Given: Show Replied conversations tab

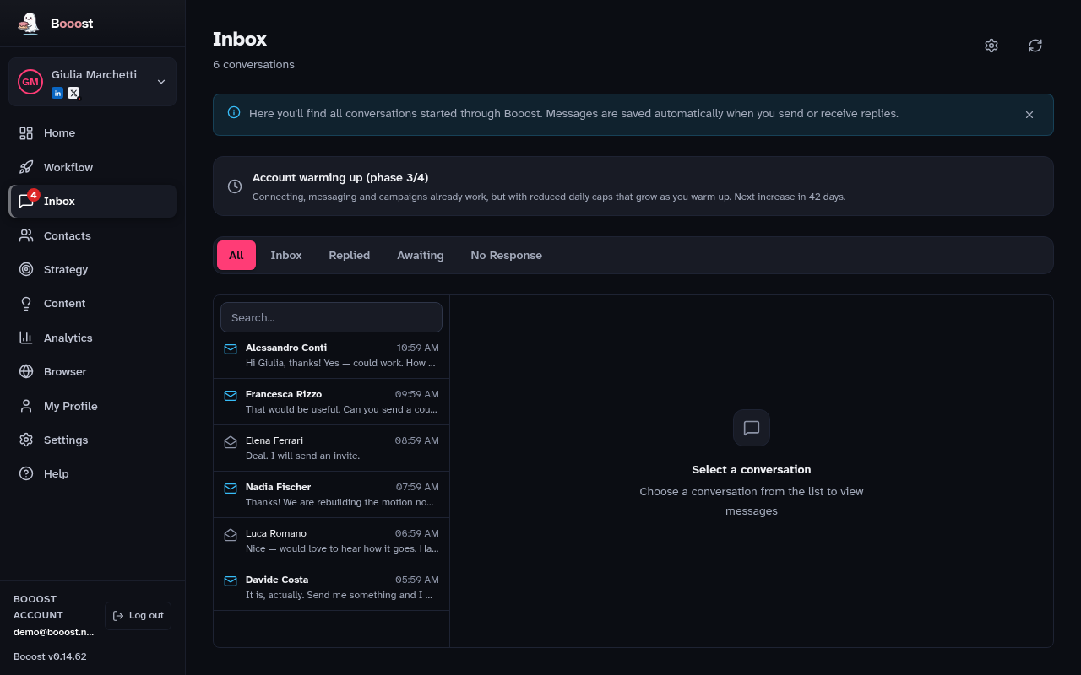Looking at the screenshot, I should [350, 255].
